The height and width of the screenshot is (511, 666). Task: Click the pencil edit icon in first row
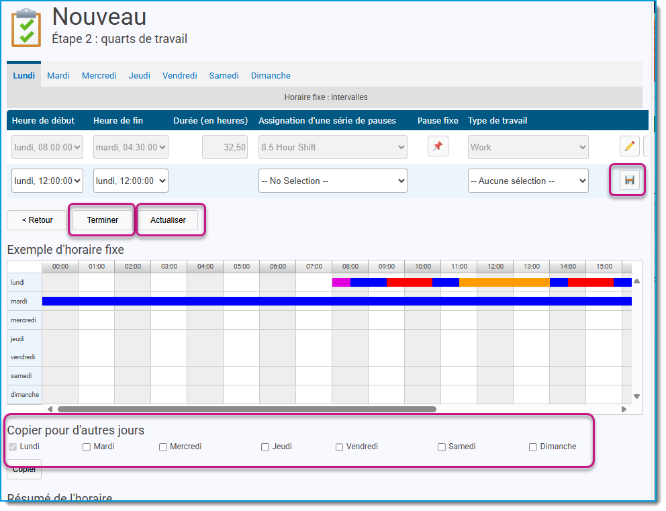(x=630, y=146)
